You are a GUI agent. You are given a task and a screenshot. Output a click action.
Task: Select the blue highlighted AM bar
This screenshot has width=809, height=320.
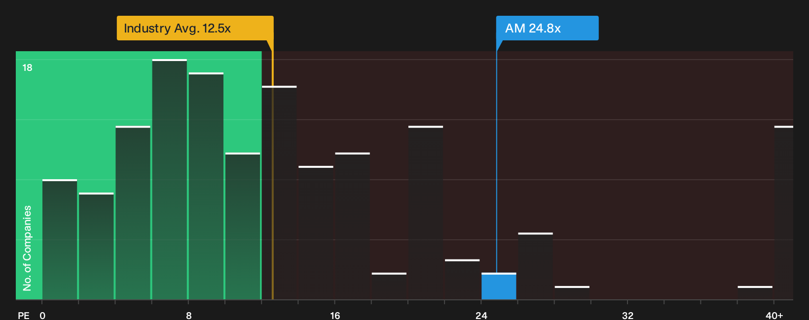click(x=499, y=286)
